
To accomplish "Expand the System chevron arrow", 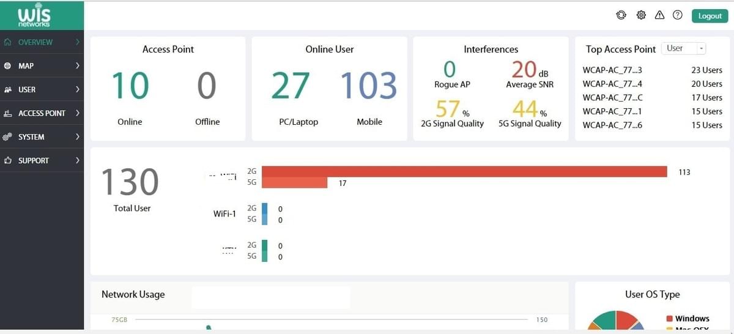I will [78, 137].
